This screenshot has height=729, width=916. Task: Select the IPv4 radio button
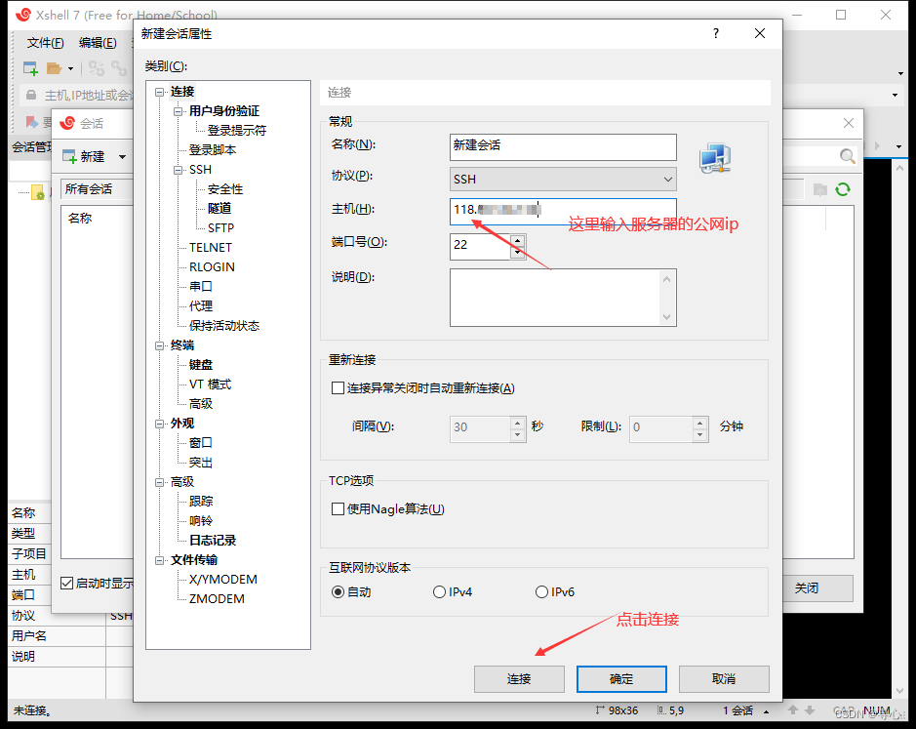tap(439, 591)
